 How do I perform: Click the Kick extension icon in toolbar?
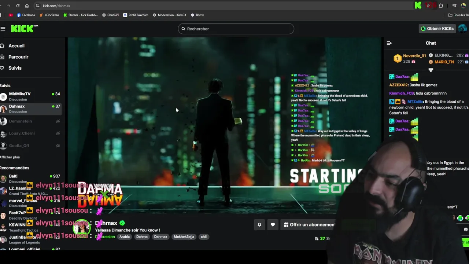click(x=418, y=5)
